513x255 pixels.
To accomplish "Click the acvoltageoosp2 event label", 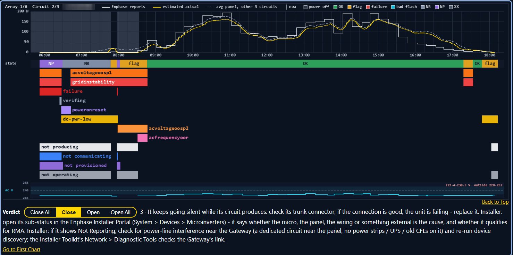I will pyautogui.click(x=169, y=129).
